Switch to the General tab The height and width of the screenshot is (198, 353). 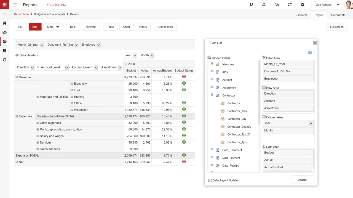[301, 15]
